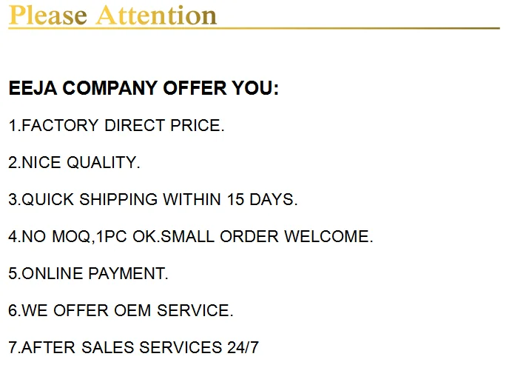
Task: Click the "6.WE OFFER OEM SERVICE." line
Action: coord(121,311)
